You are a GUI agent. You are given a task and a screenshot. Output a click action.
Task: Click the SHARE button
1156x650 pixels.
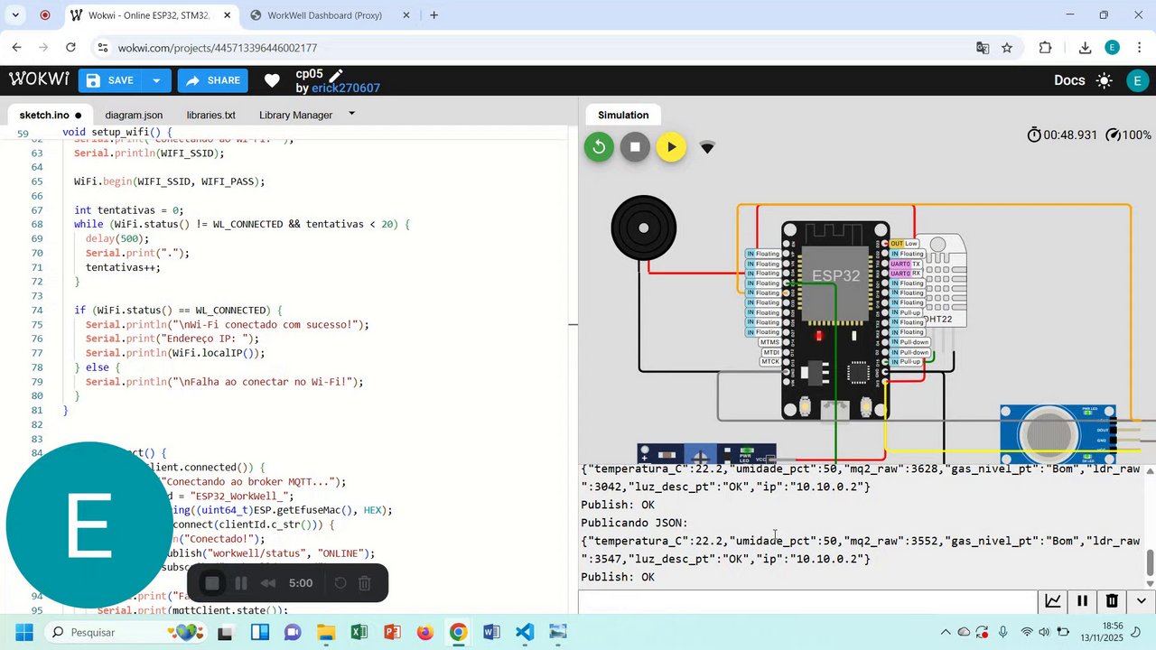(x=213, y=80)
